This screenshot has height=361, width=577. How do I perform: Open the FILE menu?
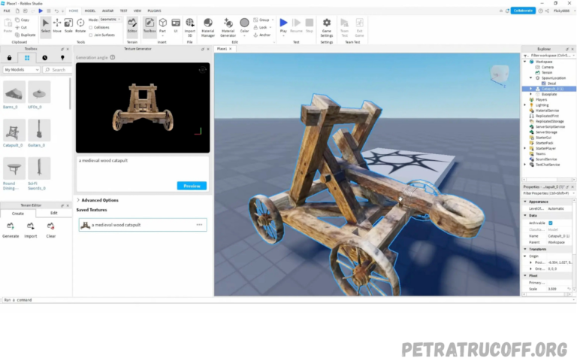(7, 11)
